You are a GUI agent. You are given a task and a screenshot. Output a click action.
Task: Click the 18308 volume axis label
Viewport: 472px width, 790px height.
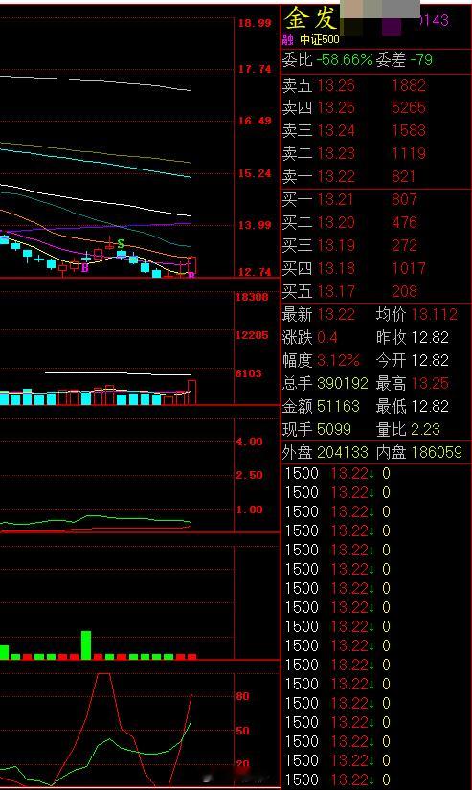click(252, 297)
